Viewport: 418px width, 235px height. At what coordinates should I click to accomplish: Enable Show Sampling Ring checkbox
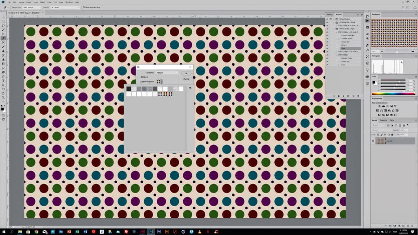click(x=84, y=7)
